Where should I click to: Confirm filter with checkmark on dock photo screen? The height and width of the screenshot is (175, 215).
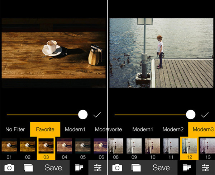205,115
